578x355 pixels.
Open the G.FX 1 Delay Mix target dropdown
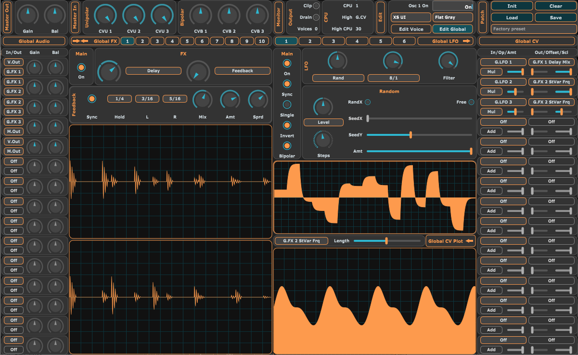point(551,62)
